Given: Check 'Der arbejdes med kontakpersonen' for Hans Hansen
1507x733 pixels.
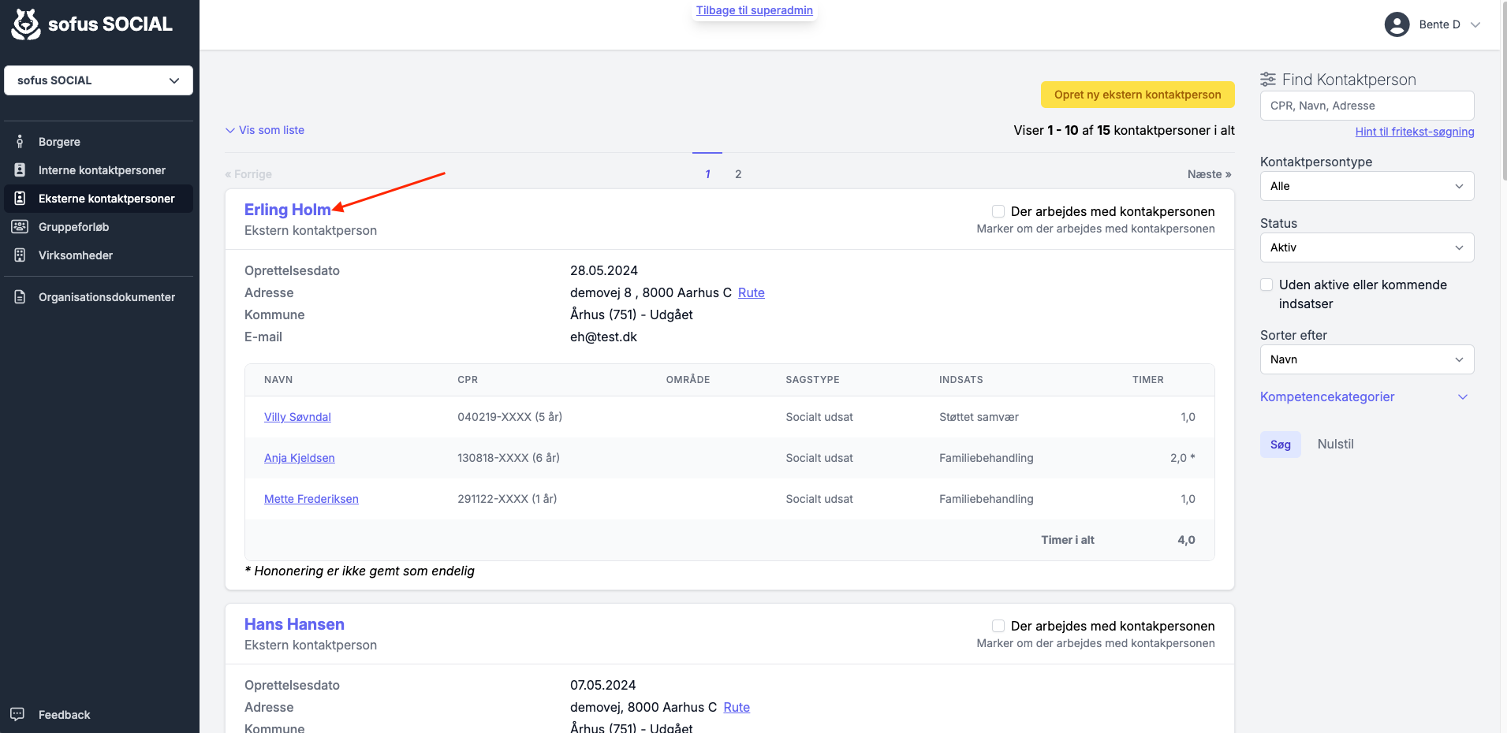Looking at the screenshot, I should (x=998, y=626).
